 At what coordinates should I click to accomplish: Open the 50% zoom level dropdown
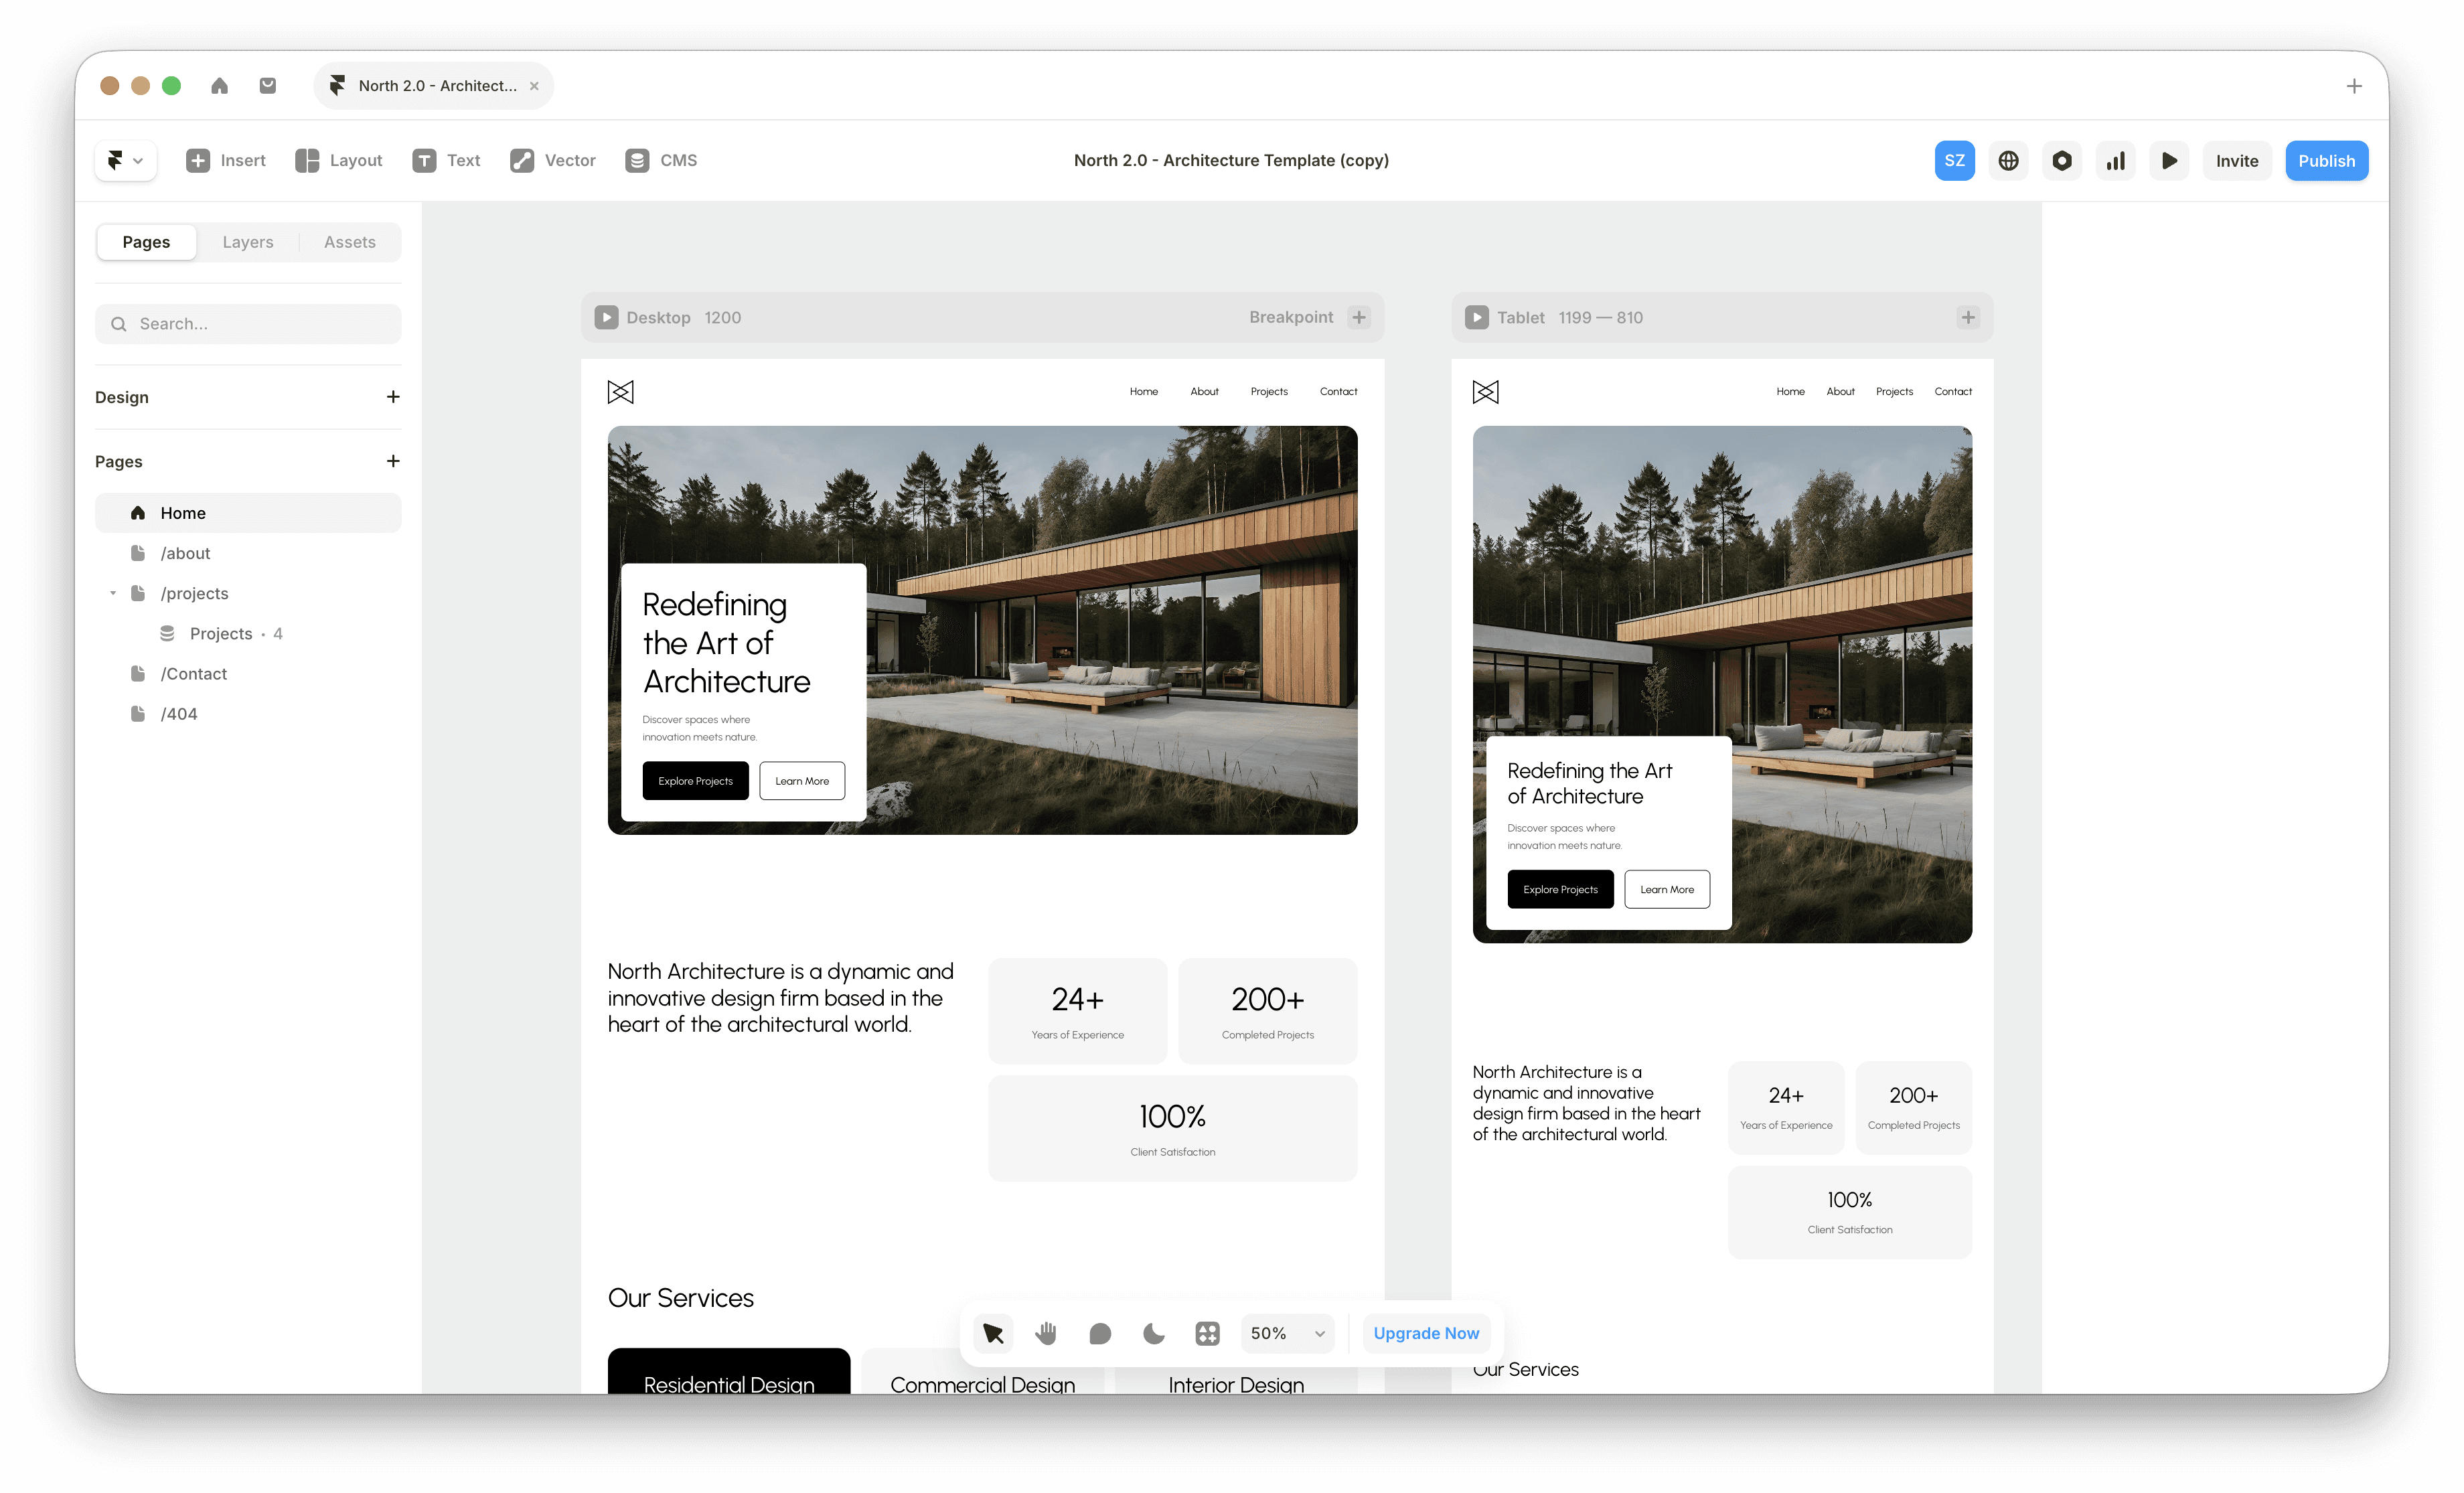(x=1287, y=1333)
